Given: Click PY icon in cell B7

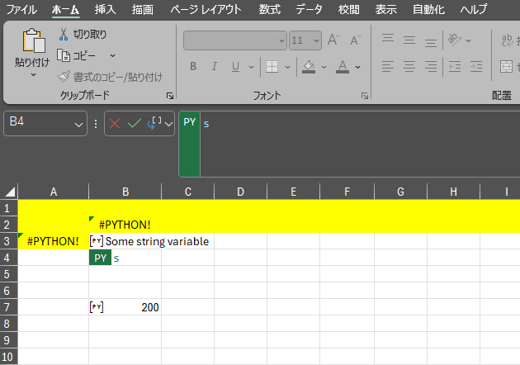Looking at the screenshot, I should (97, 307).
